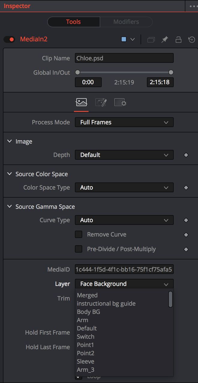Screen dimensions: 198x383
Task: Select the Body BG layer option
Action: pyautogui.click(x=88, y=312)
